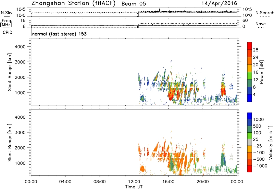Click the "N.Sky" legend label
Viewport: 274px width, 189px height.
(x=7, y=13)
